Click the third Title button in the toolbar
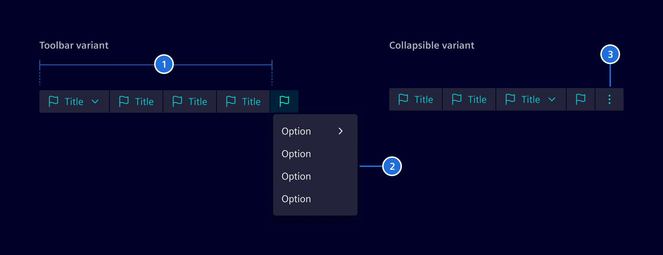The width and height of the screenshot is (663, 255). 190,101
